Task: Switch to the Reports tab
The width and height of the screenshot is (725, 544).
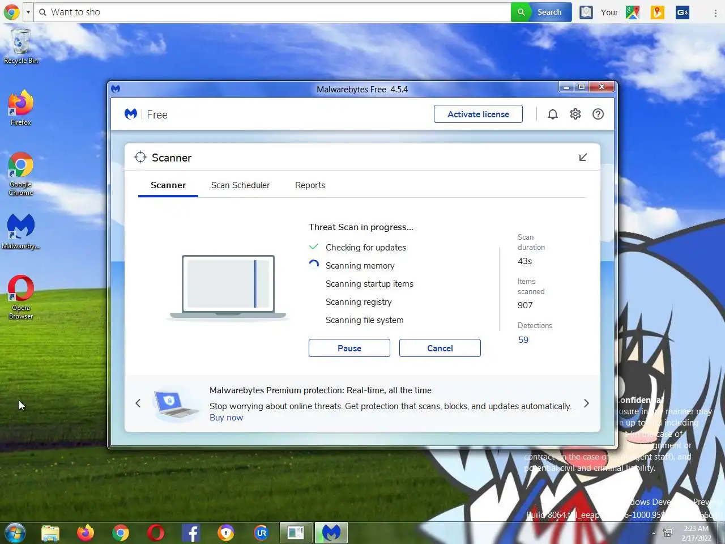Action: coord(310,185)
